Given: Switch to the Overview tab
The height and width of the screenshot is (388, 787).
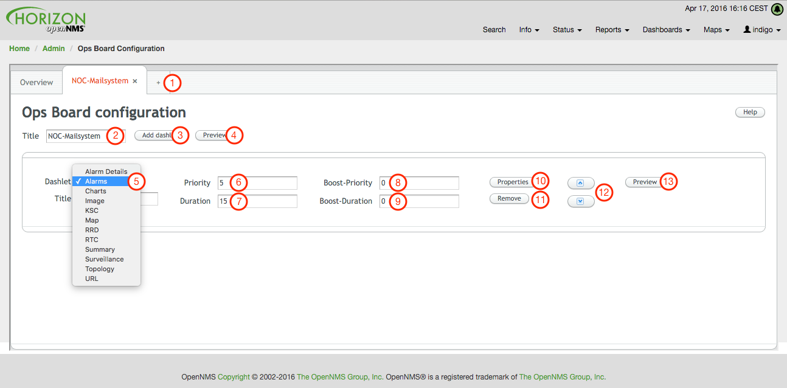Looking at the screenshot, I should [36, 82].
